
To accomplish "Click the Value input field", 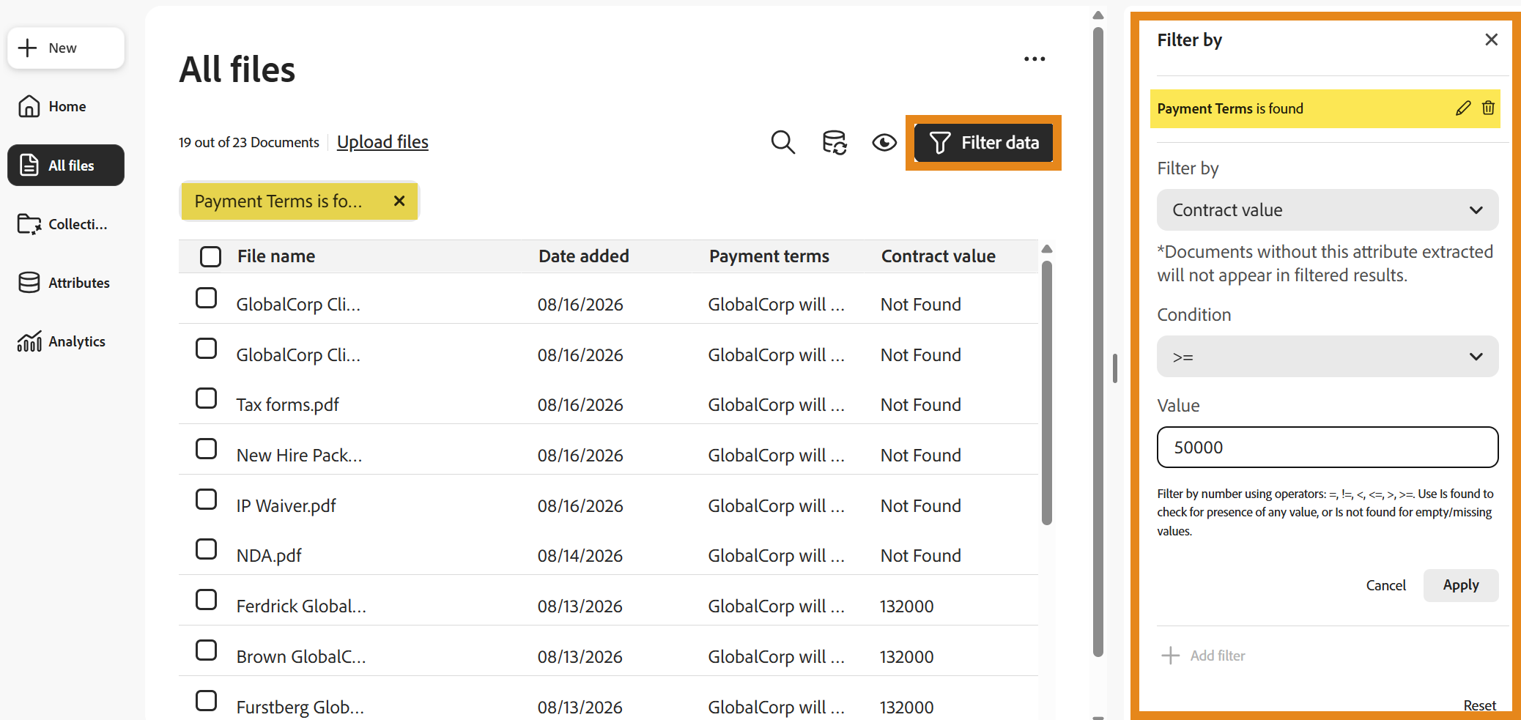I will (x=1328, y=448).
